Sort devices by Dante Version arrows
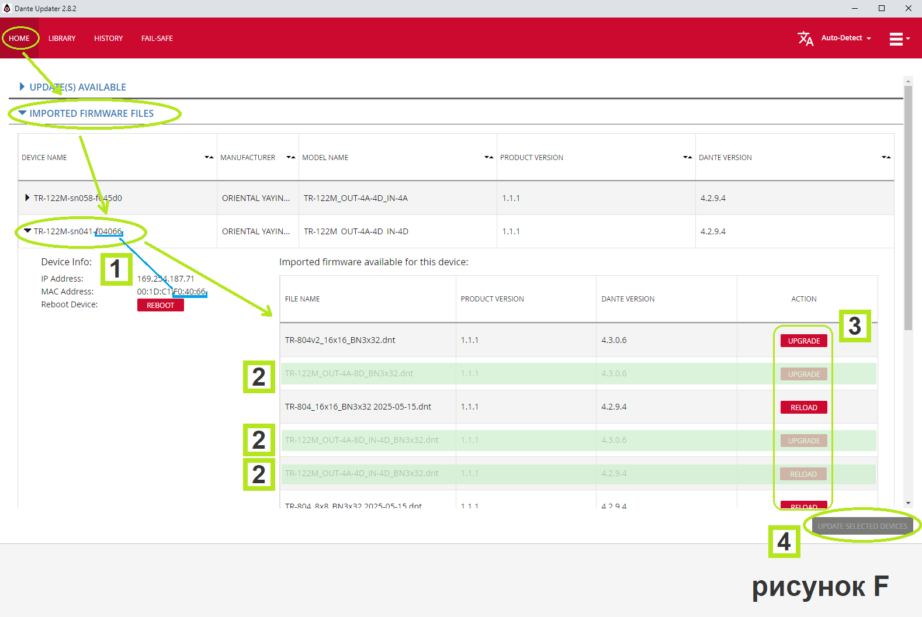Image resolution: width=922 pixels, height=617 pixels. pyautogui.click(x=886, y=157)
